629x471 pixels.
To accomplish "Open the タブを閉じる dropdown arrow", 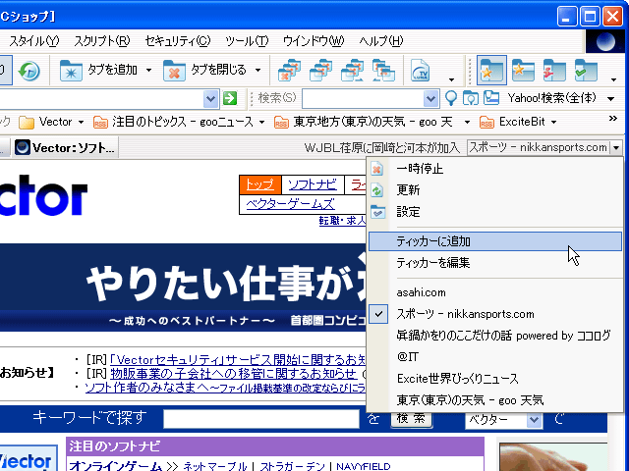I will (x=257, y=71).
